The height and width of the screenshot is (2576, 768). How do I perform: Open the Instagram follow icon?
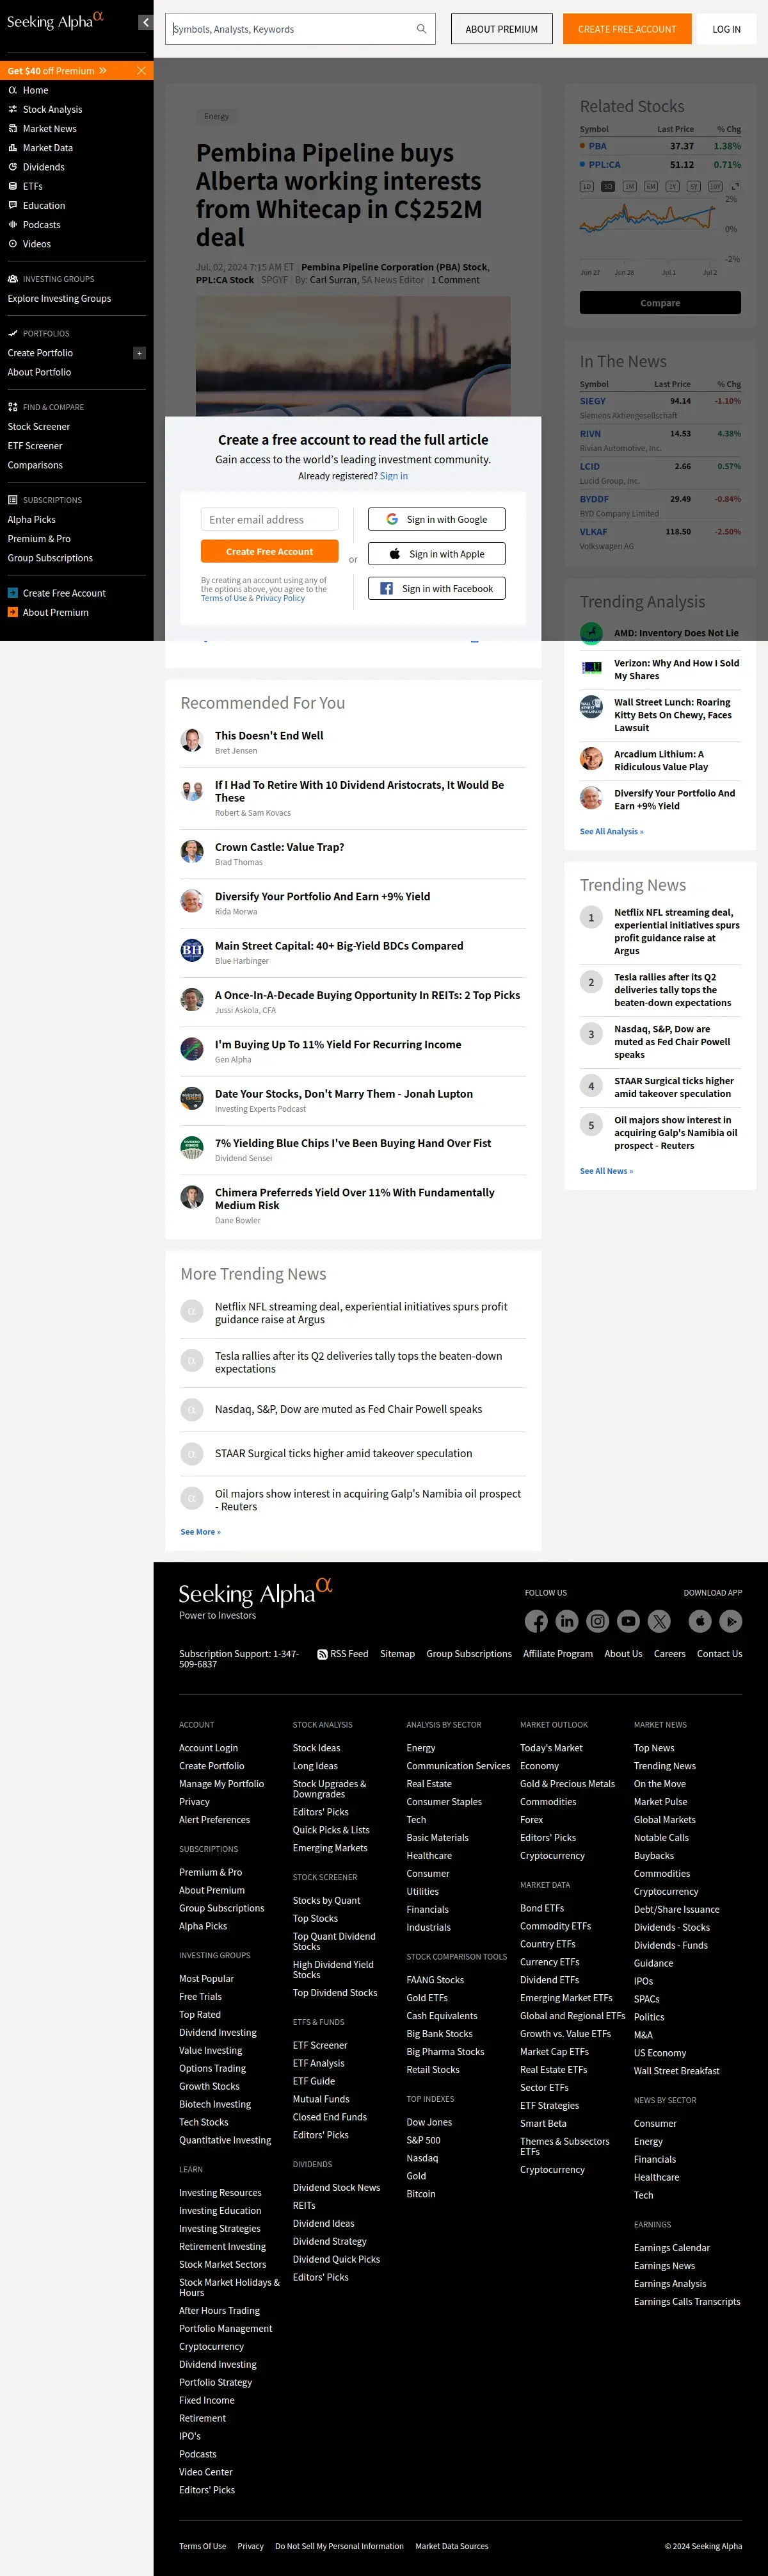tap(597, 1621)
